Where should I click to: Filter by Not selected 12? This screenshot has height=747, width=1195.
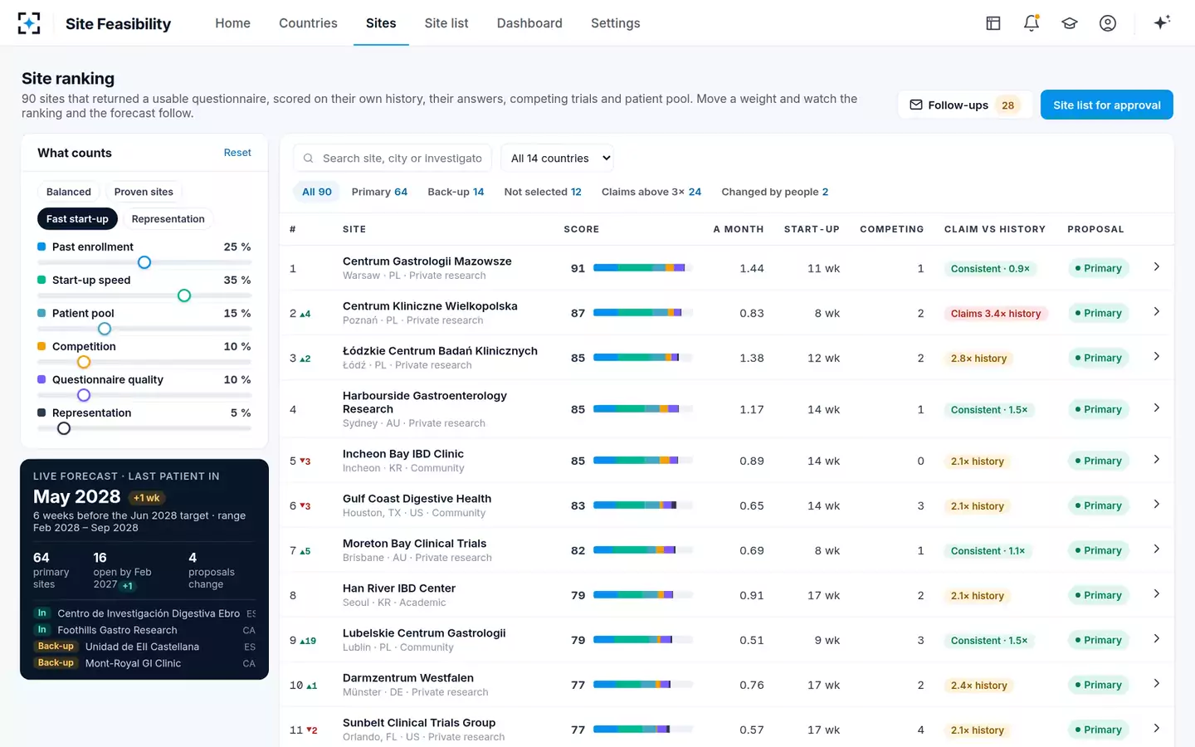(543, 192)
